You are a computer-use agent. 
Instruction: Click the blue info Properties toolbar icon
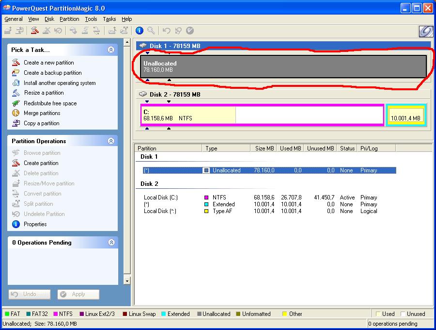click(x=140, y=31)
